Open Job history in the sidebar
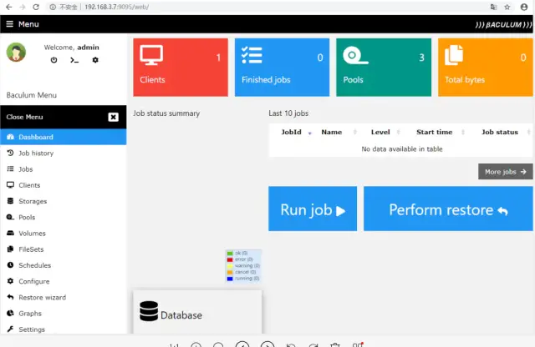The height and width of the screenshot is (347, 535). pyautogui.click(x=64, y=153)
